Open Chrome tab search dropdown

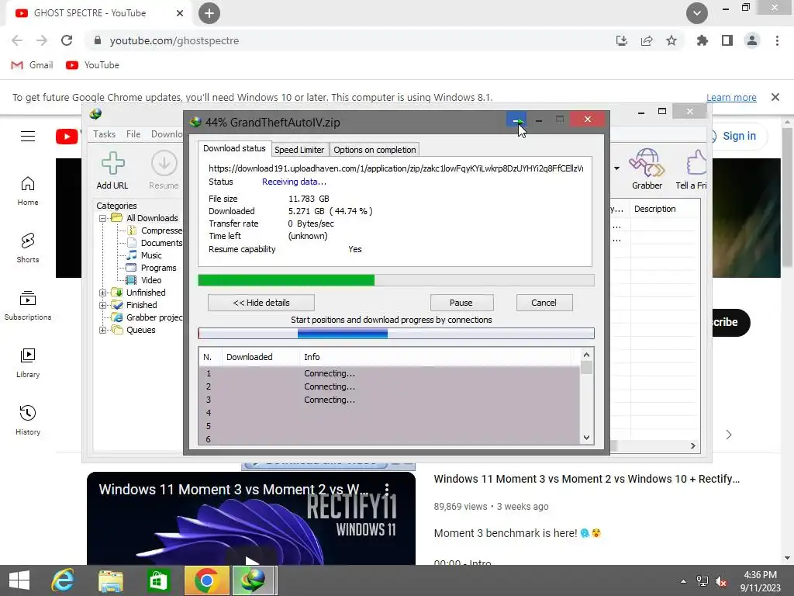pyautogui.click(x=697, y=13)
